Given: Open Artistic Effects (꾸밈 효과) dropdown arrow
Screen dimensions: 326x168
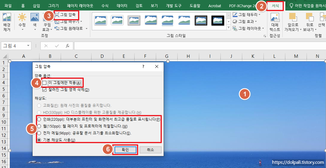Looking at the screenshot, I should click(51, 30).
